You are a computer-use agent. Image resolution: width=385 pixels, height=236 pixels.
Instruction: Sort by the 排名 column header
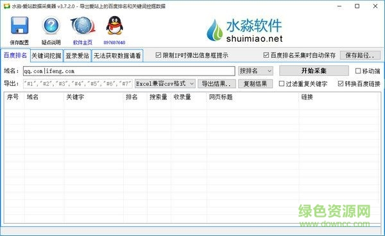pos(135,97)
